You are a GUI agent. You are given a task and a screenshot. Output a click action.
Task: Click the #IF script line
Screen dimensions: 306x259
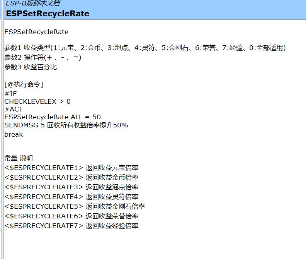[10, 94]
